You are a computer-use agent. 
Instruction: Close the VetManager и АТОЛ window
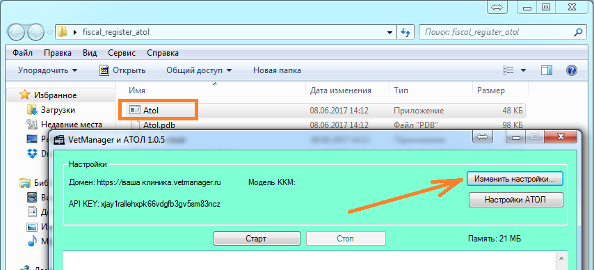(x=561, y=136)
